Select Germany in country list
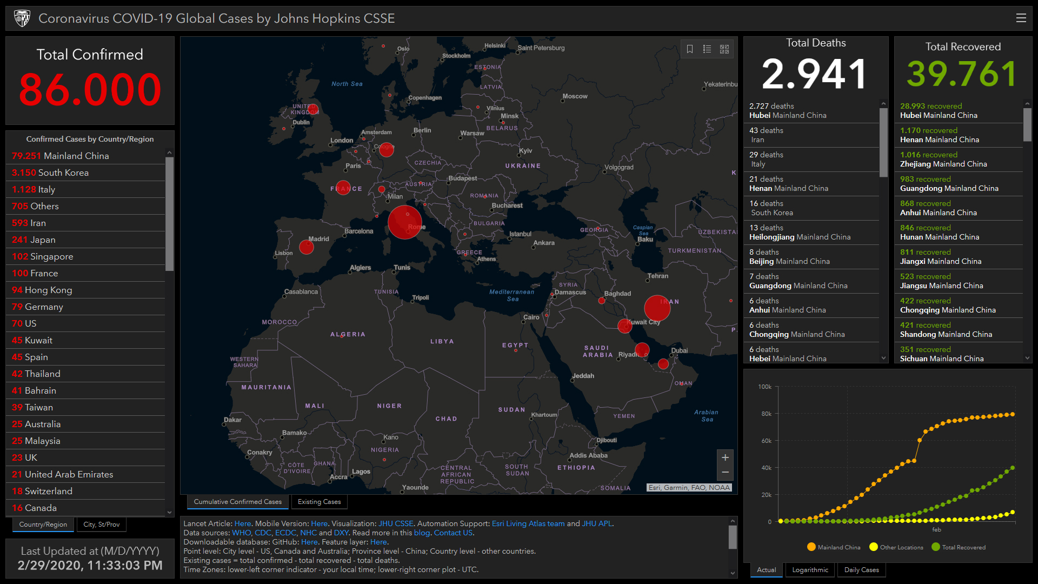The image size is (1038, 584). click(85, 307)
